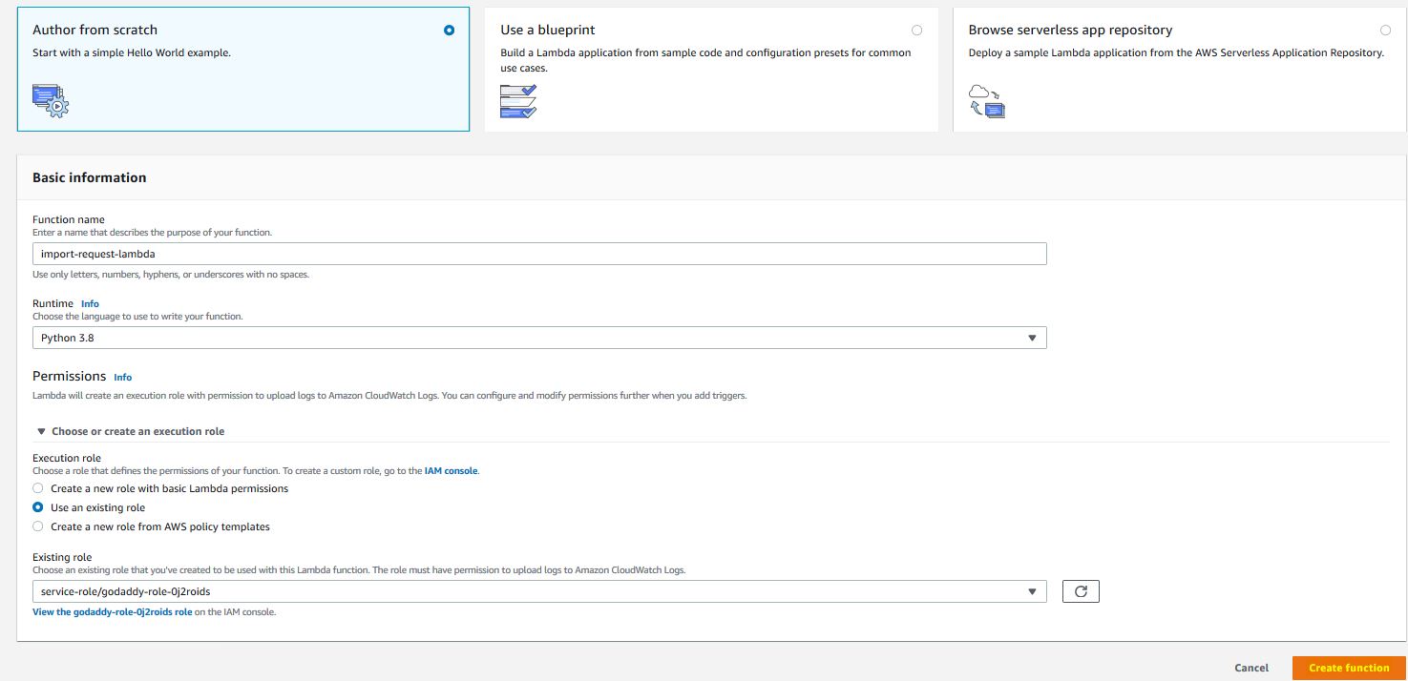
Task: Click the Function name input field
Action: pyautogui.click(x=539, y=254)
